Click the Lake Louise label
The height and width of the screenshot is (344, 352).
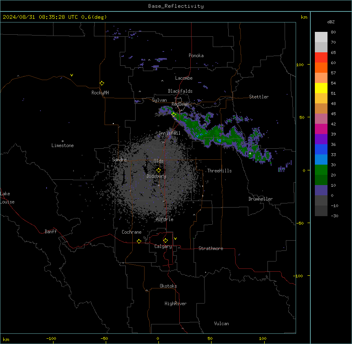[x=7, y=198]
